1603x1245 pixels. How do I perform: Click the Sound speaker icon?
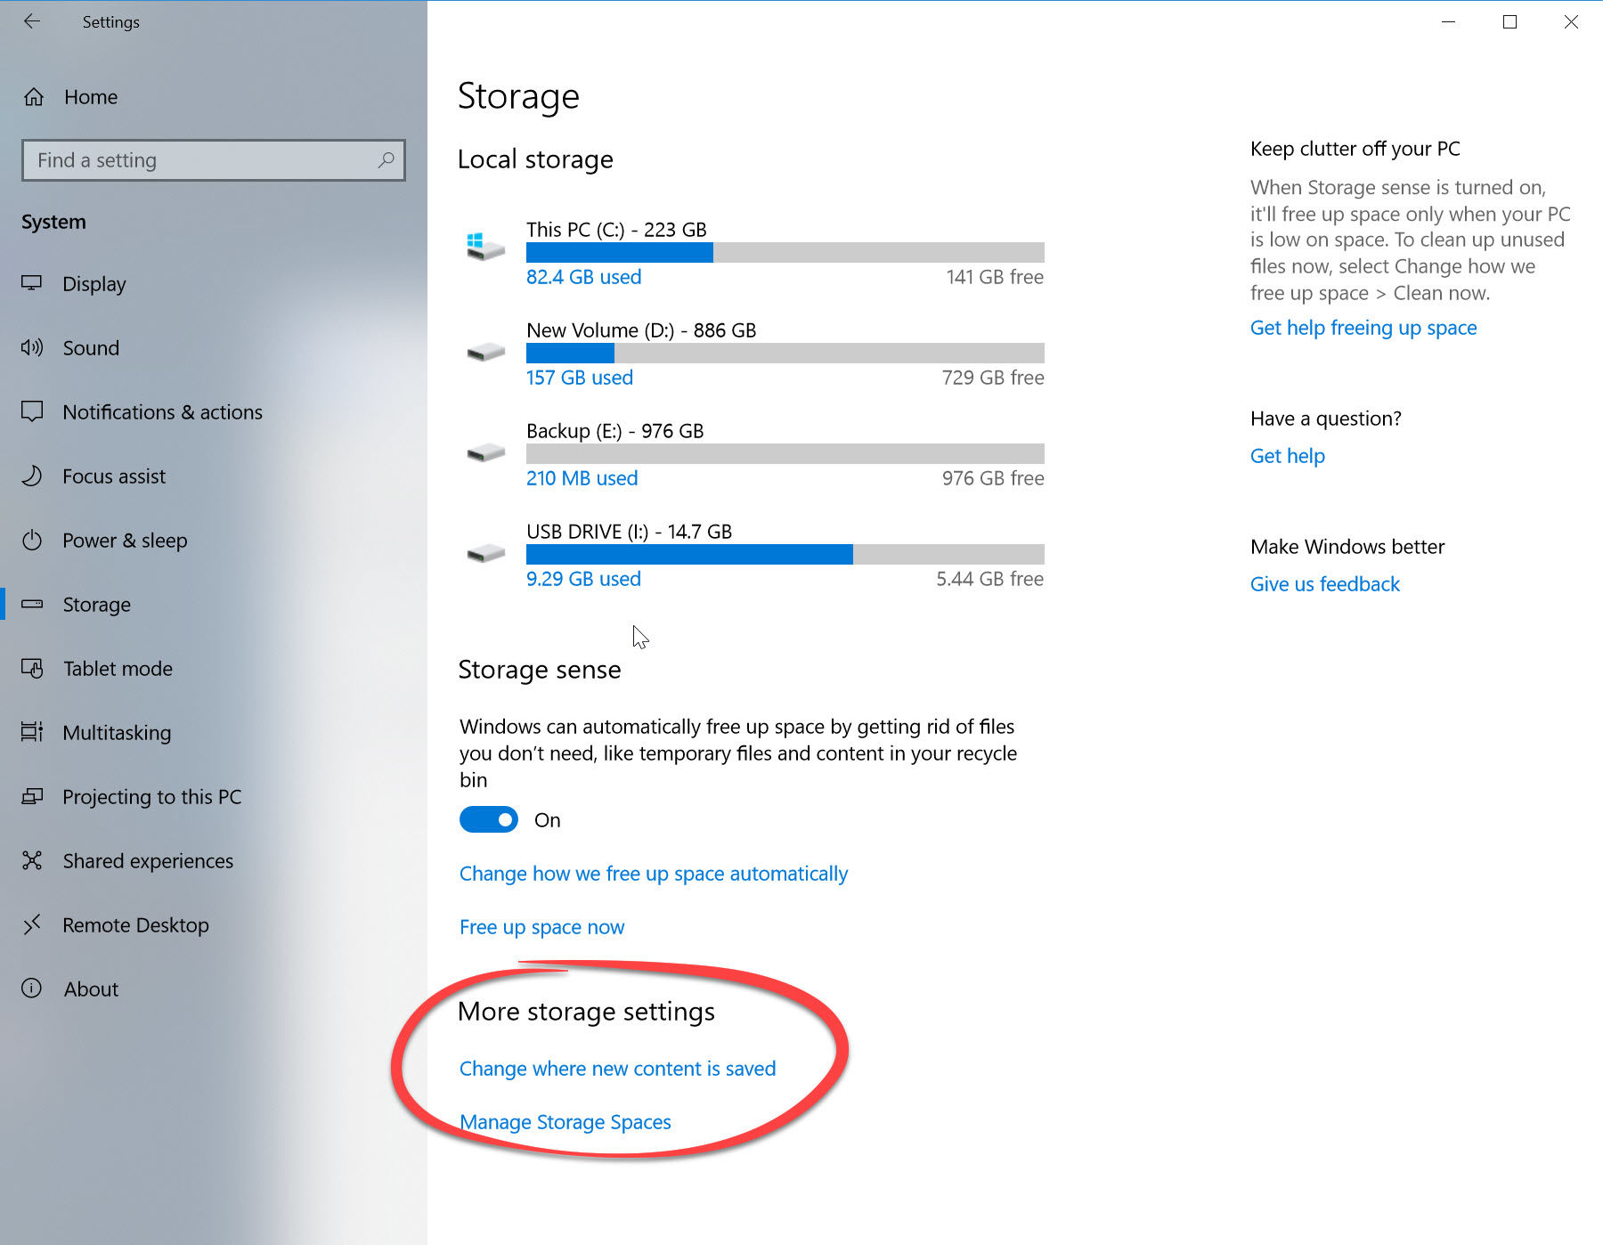pos(32,347)
